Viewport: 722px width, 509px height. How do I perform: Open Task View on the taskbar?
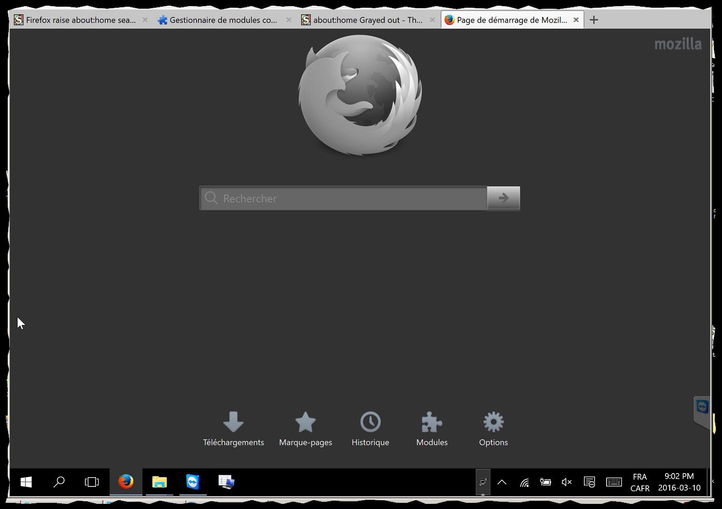point(92,482)
